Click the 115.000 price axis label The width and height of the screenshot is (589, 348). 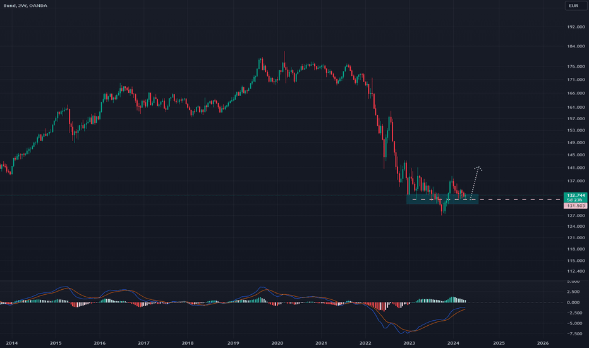pos(576,261)
